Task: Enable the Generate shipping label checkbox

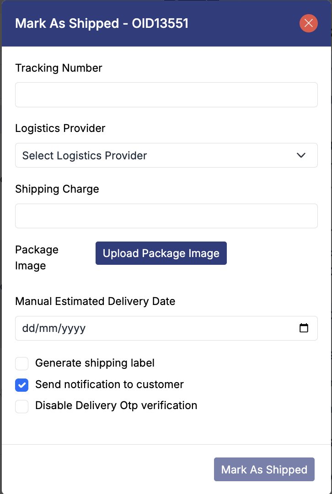Action: [22, 363]
